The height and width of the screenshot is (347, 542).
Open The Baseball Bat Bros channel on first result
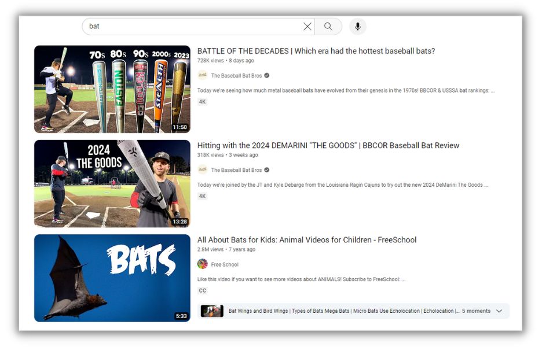pyautogui.click(x=236, y=76)
